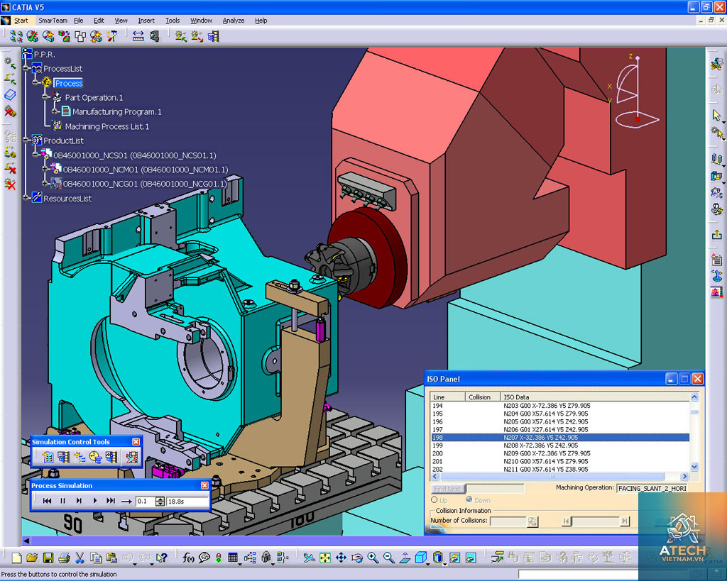Click the select arrow on right toolbar

pos(717,115)
